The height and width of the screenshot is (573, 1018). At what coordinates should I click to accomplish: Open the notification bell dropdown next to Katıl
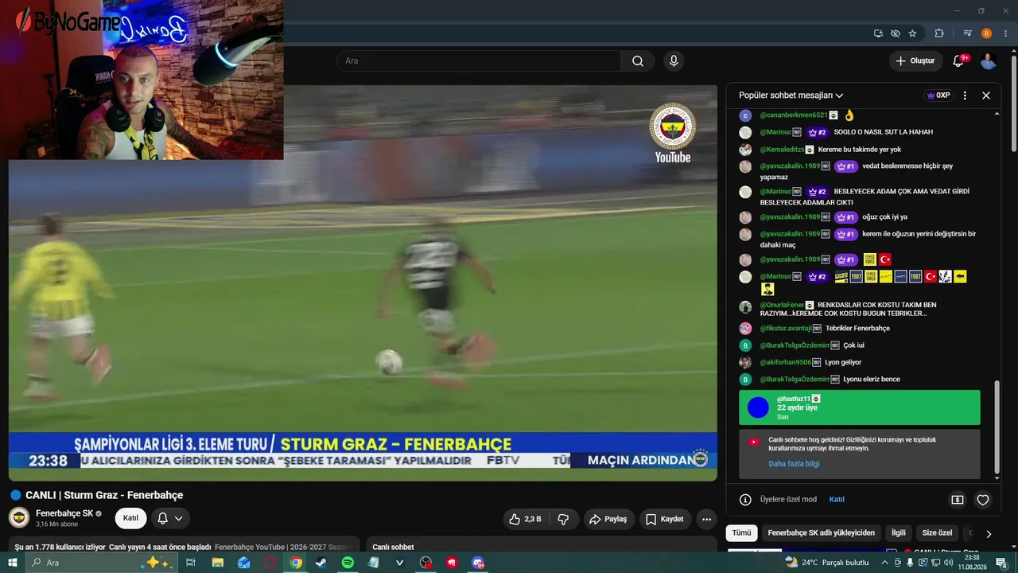point(170,518)
